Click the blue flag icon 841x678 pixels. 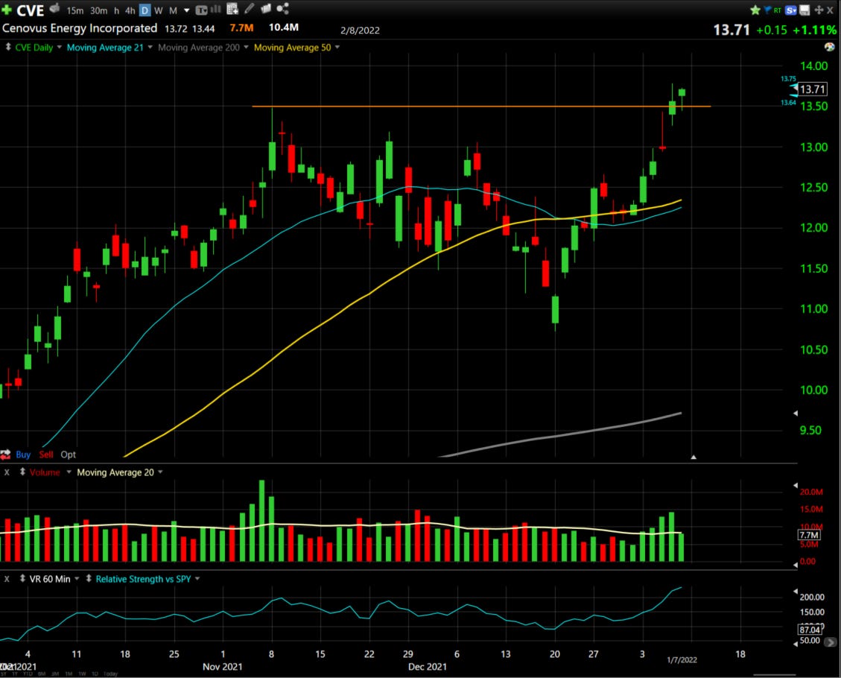[767, 10]
